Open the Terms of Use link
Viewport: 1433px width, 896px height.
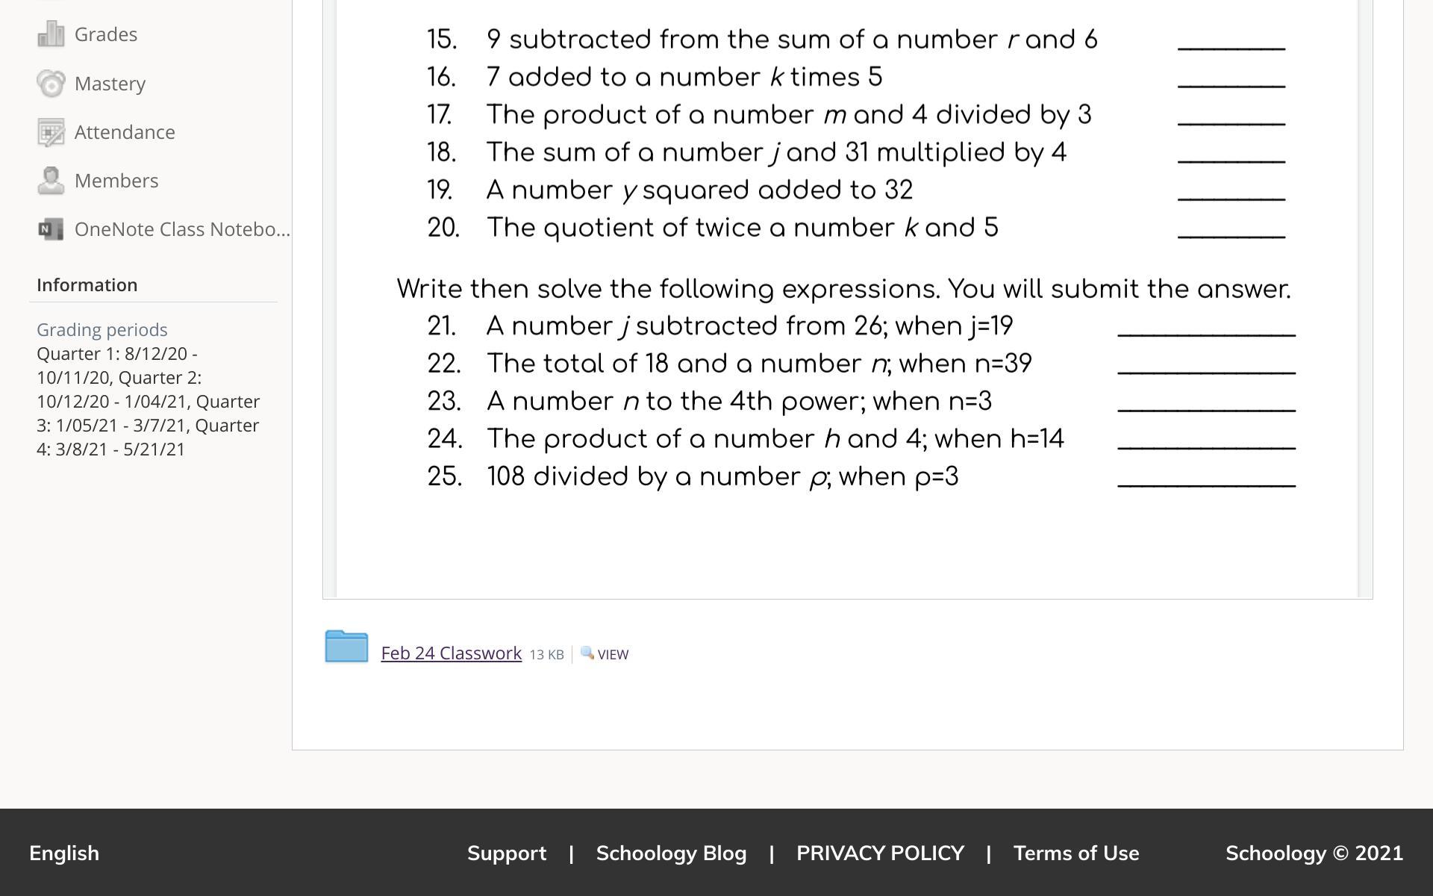click(x=1075, y=853)
